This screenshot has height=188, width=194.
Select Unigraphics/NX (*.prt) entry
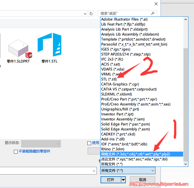(x=142, y=109)
